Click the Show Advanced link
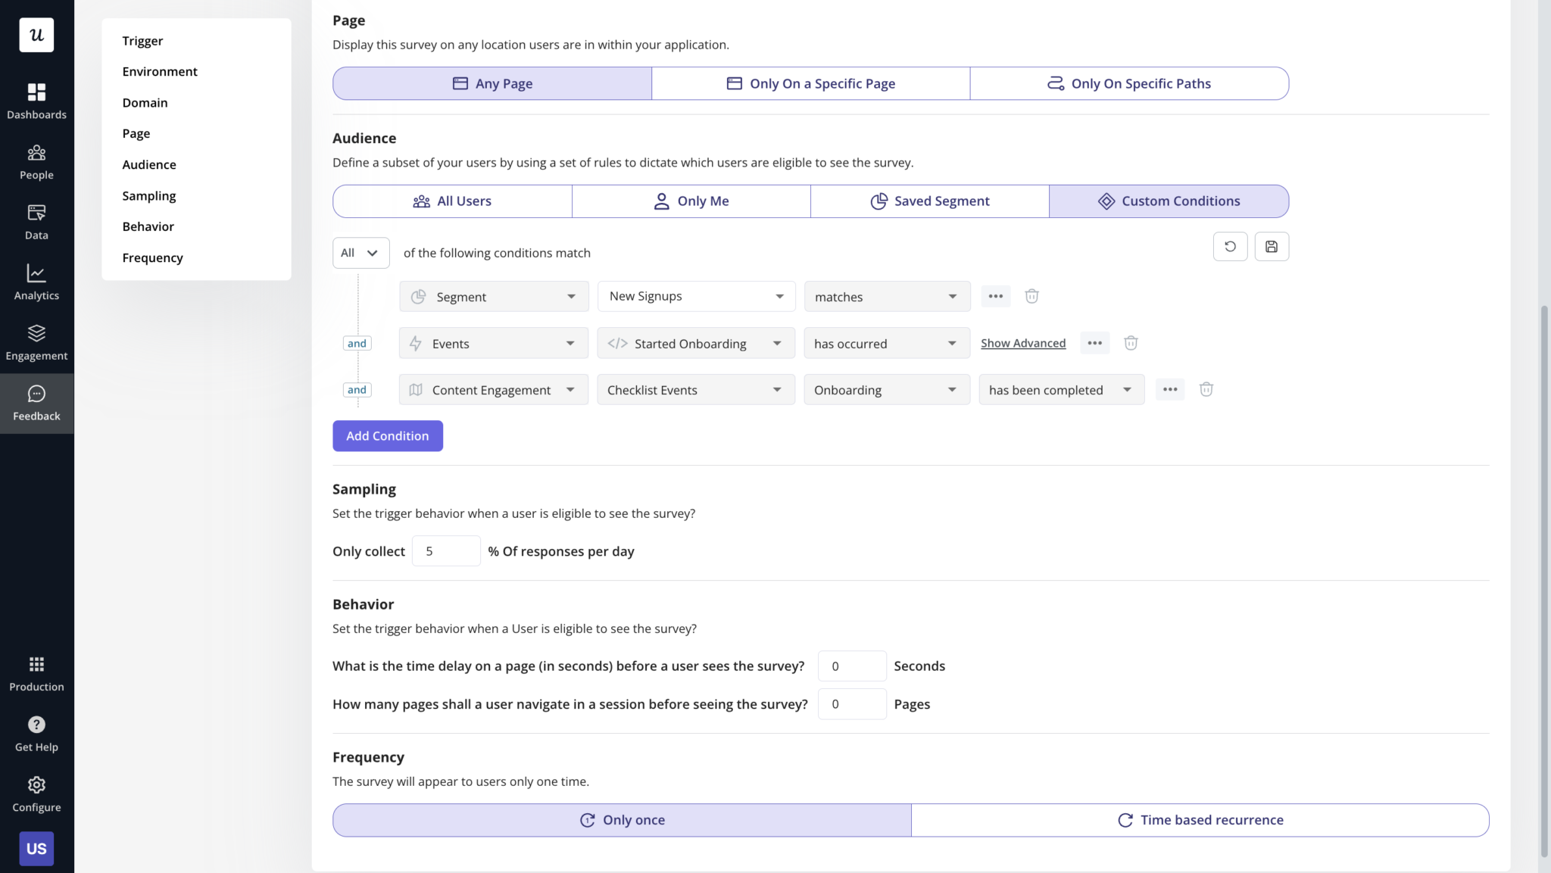The width and height of the screenshot is (1551, 873). coord(1022,342)
